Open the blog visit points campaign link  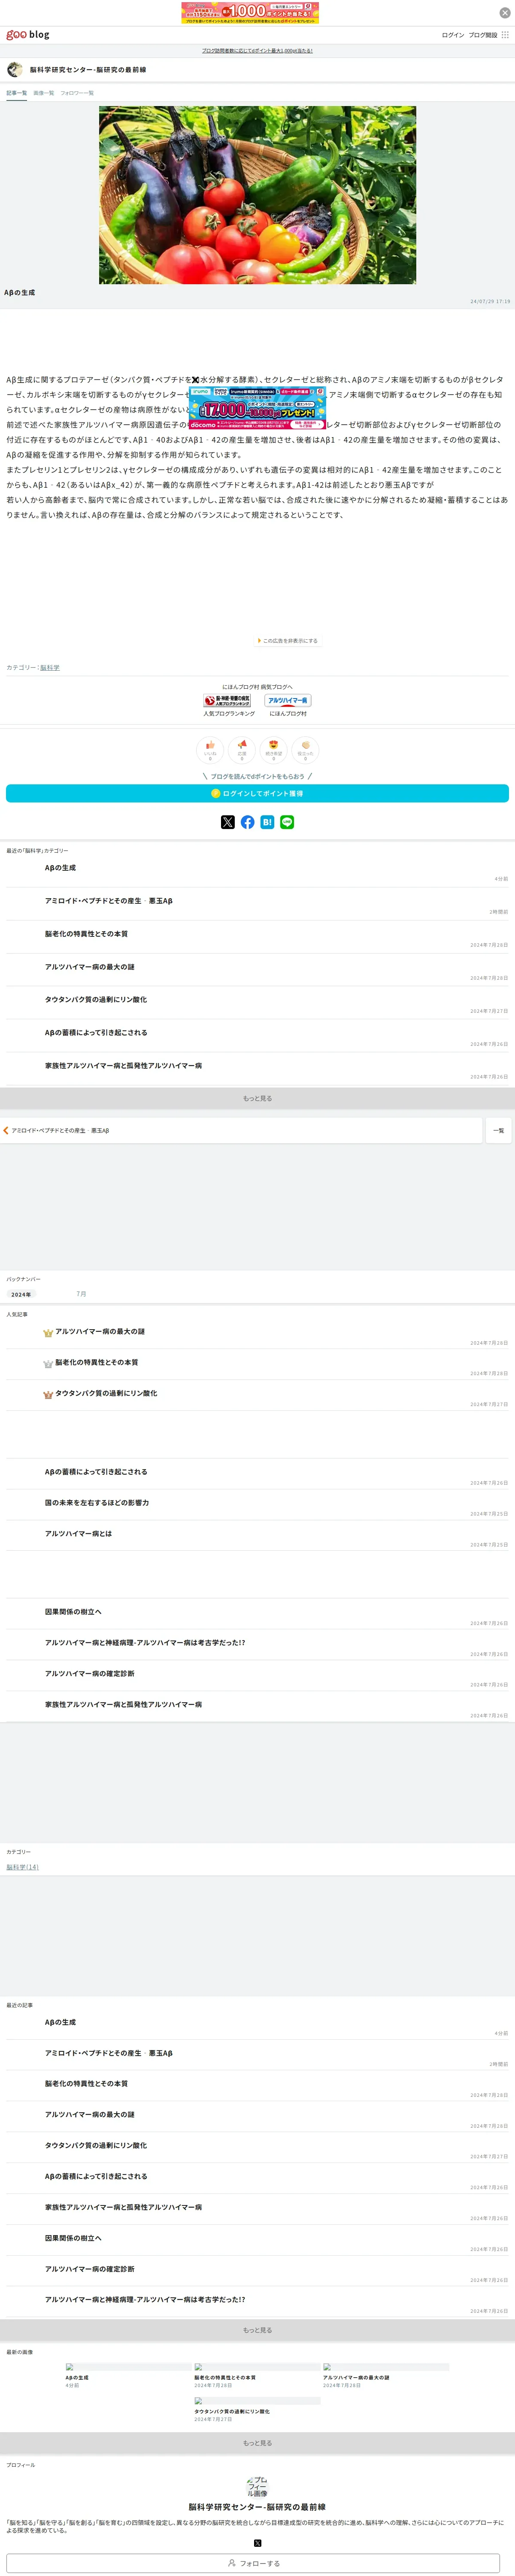coord(257,50)
